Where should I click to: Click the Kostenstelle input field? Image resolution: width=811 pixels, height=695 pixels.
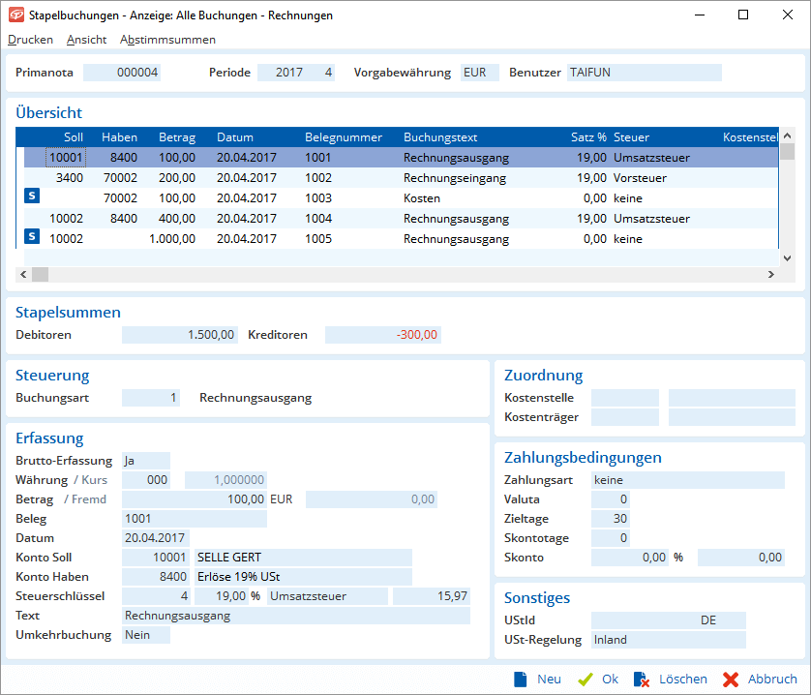[x=624, y=398]
